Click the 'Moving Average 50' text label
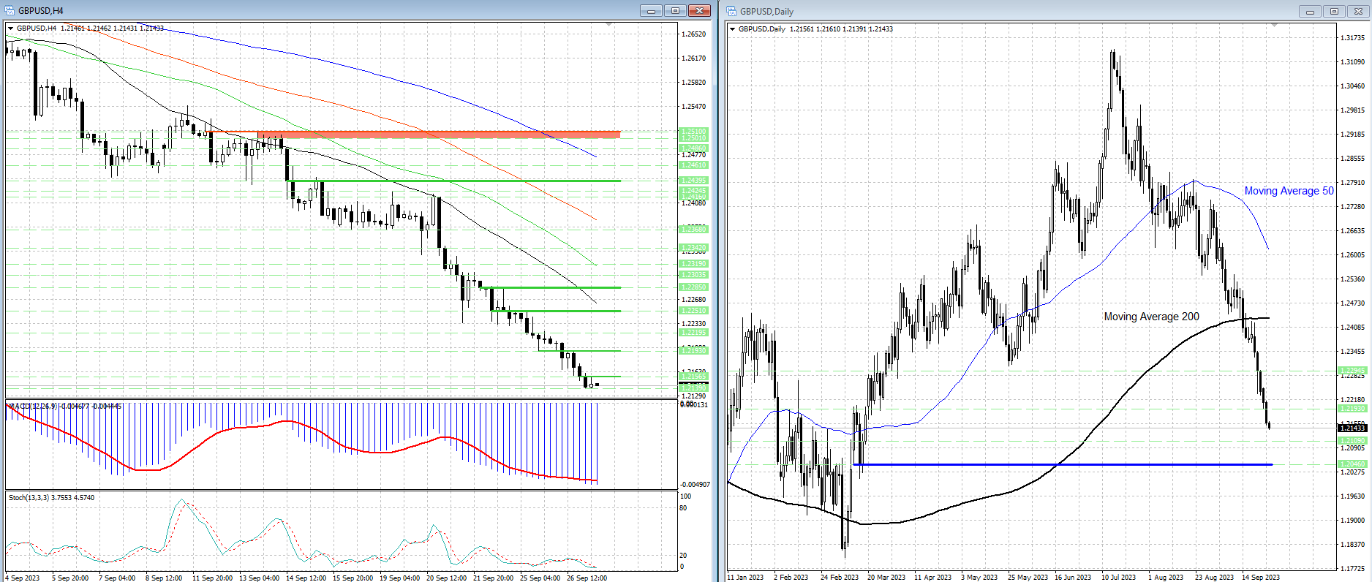 tap(1289, 191)
